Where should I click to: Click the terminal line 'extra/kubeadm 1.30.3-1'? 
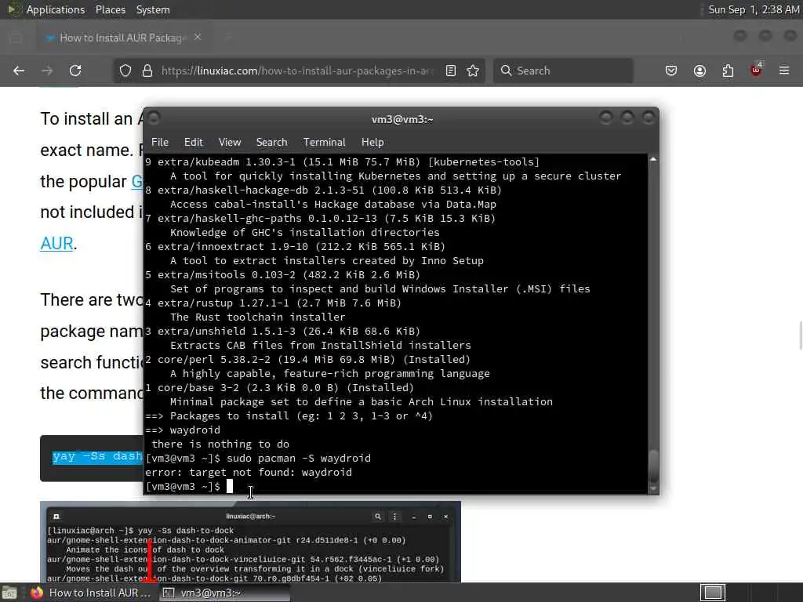point(342,161)
